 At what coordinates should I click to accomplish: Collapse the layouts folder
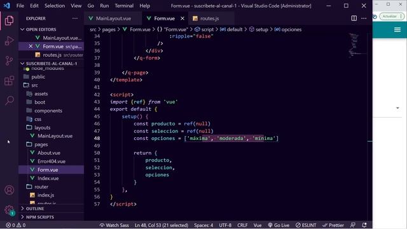38,128
